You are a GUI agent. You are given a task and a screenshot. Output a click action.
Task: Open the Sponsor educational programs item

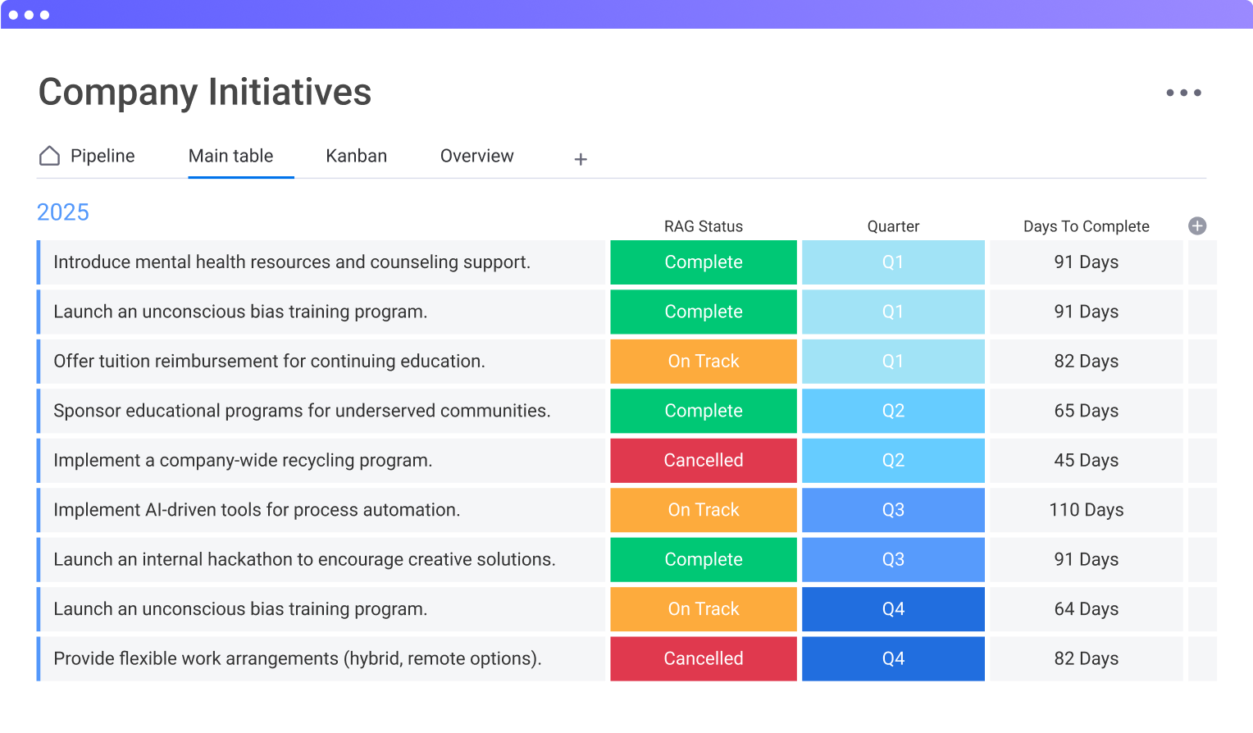point(302,411)
